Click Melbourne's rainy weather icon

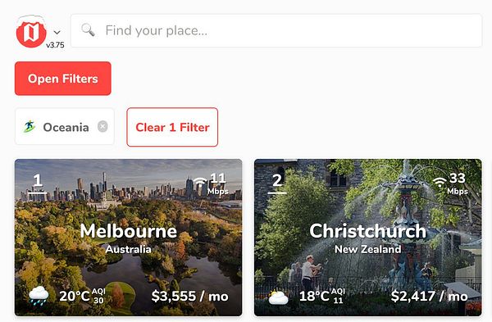pyautogui.click(x=39, y=295)
